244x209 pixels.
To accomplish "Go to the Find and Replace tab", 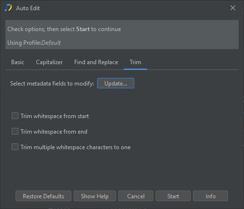I will 96,62.
